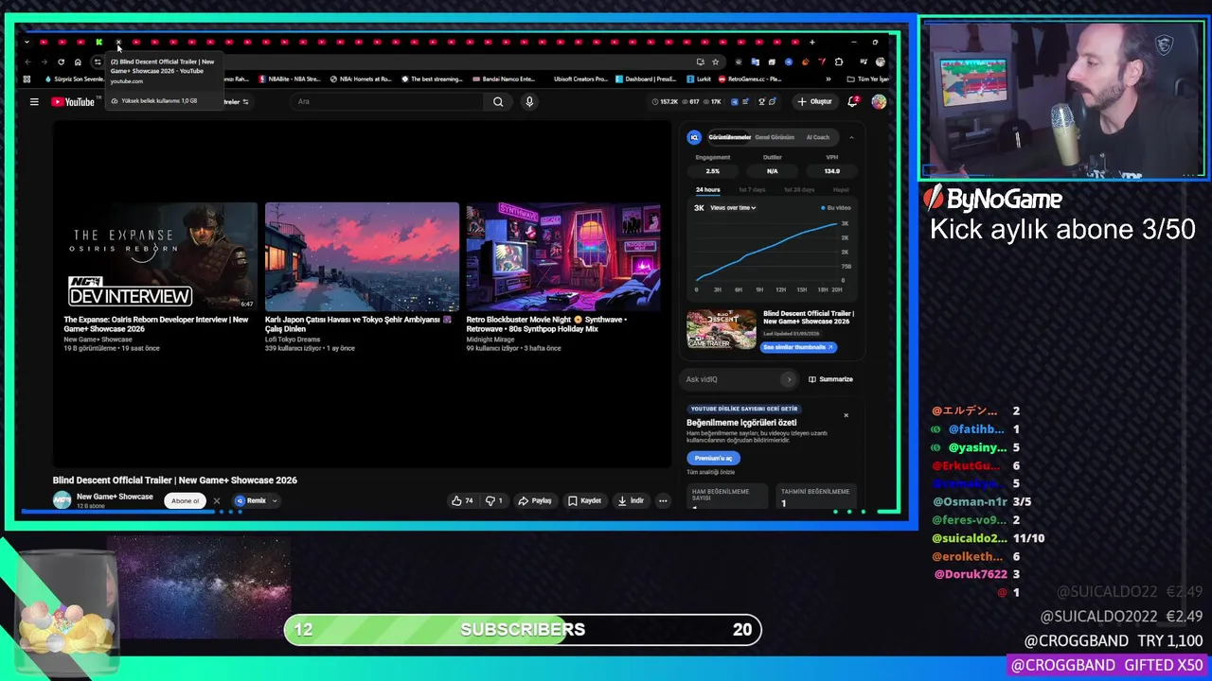Image resolution: width=1212 pixels, height=681 pixels.
Task: Click the Oluştur create button
Action: click(815, 101)
